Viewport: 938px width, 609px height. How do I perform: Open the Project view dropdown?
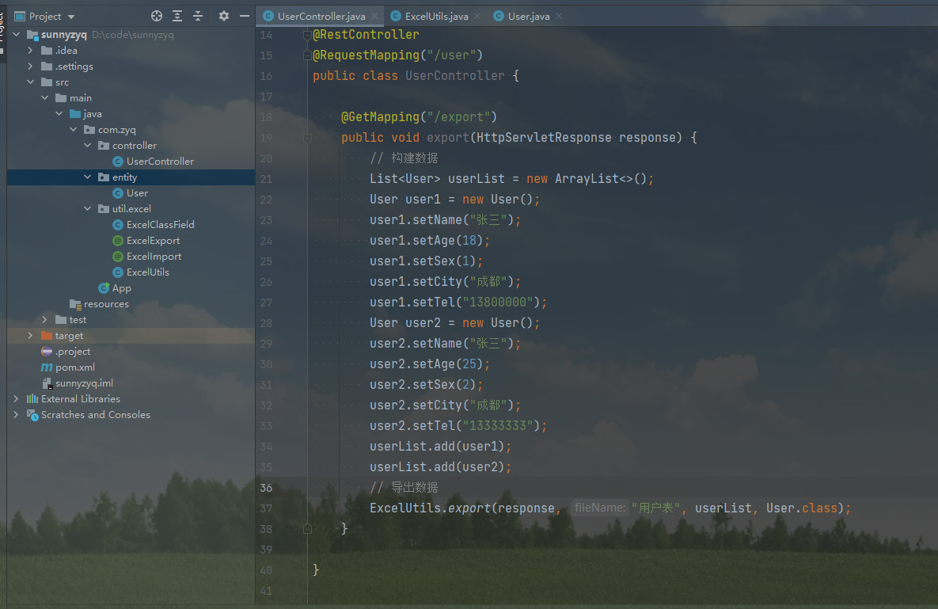pyautogui.click(x=71, y=17)
